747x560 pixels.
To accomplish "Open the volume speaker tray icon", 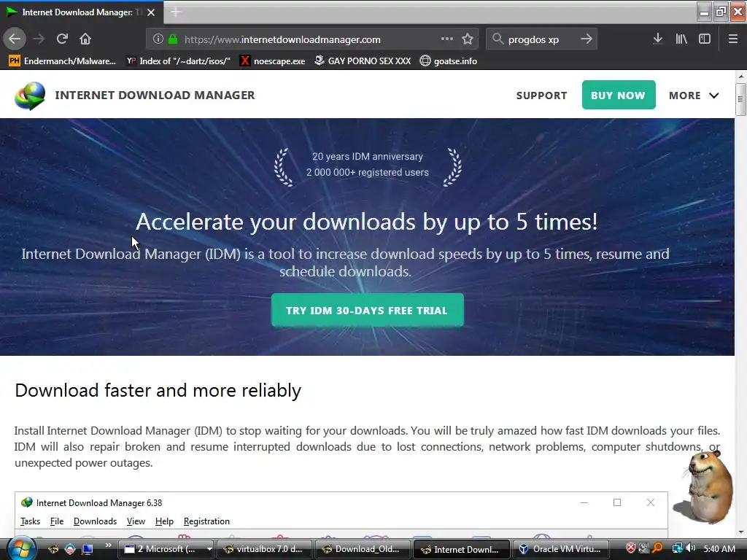I will click(x=690, y=548).
